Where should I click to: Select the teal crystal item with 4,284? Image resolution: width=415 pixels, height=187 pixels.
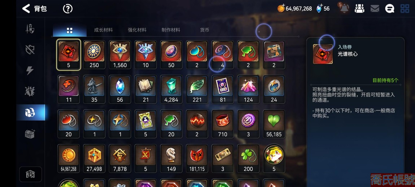(x=171, y=90)
